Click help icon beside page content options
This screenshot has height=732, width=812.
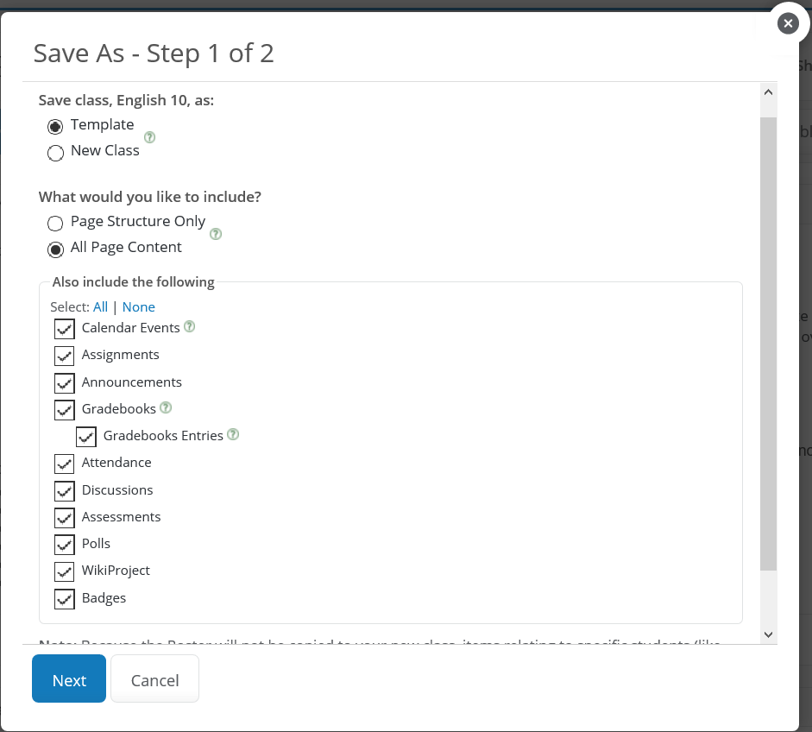coord(216,234)
